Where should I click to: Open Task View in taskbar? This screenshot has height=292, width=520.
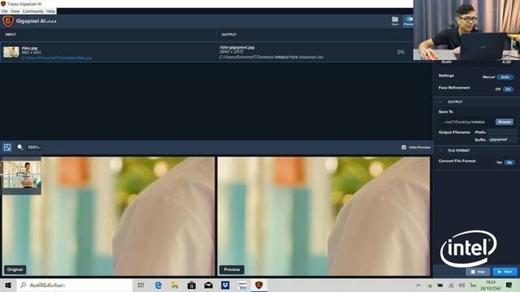141,285
